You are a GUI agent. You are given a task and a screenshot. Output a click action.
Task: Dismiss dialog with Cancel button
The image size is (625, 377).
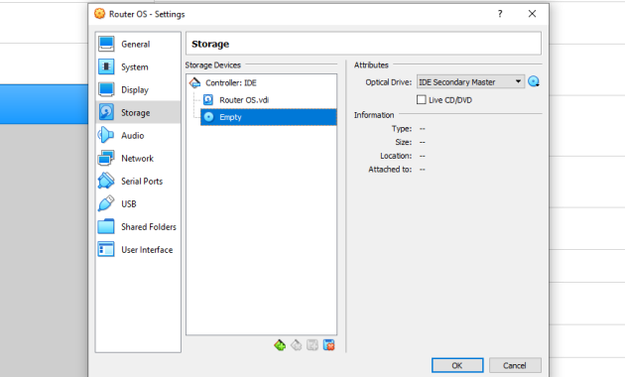click(x=515, y=365)
